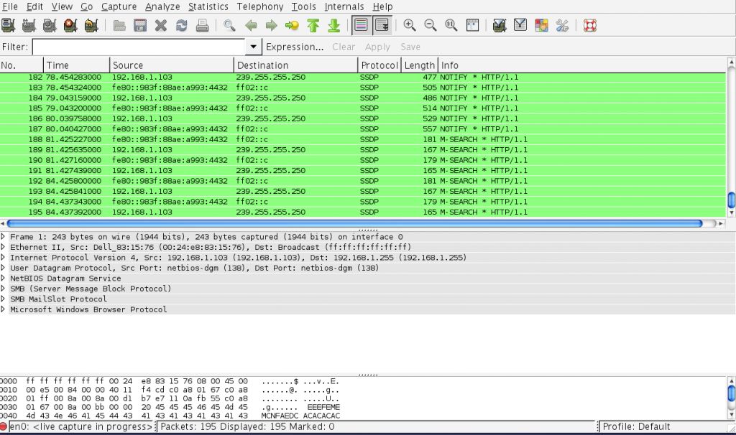Zoom out of the packet text
This screenshot has width=736, height=435.
tap(431, 25)
